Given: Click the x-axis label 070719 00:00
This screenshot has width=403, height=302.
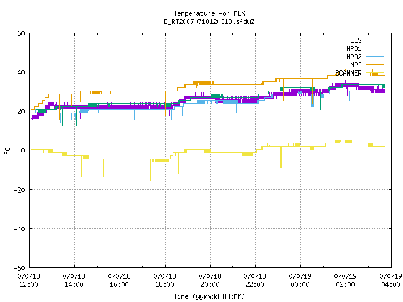Looking at the screenshot, I should pyautogui.click(x=300, y=281).
